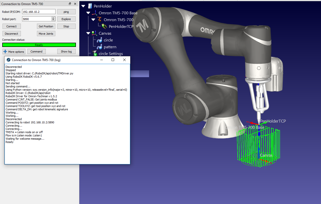Collapse the PenHolder tree node

(x=83, y=6)
